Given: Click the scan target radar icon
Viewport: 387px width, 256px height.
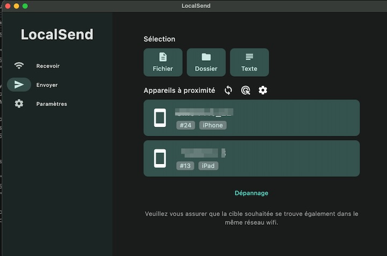Looking at the screenshot, I should pyautogui.click(x=246, y=91).
